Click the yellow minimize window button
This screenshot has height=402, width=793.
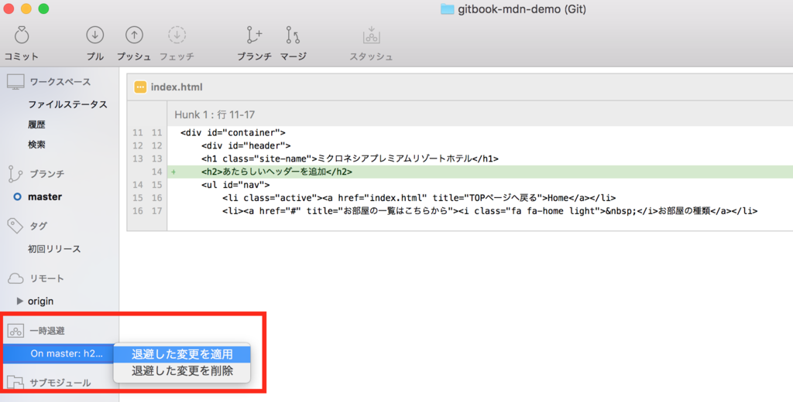point(26,9)
